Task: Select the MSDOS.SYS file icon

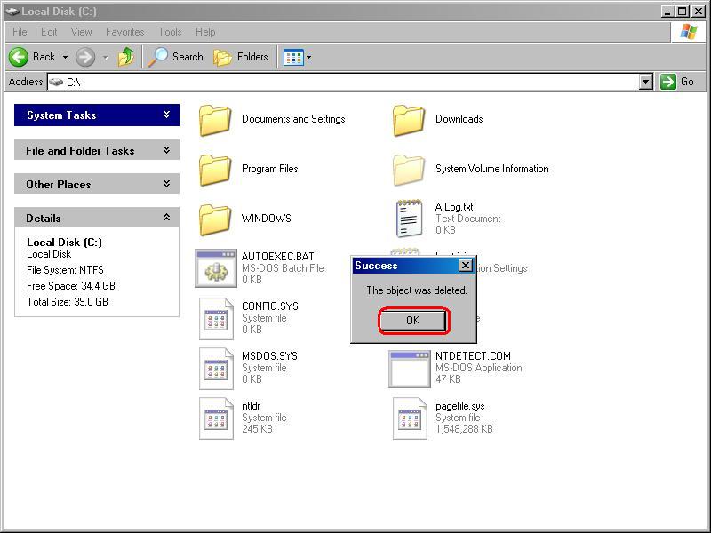Action: [216, 368]
